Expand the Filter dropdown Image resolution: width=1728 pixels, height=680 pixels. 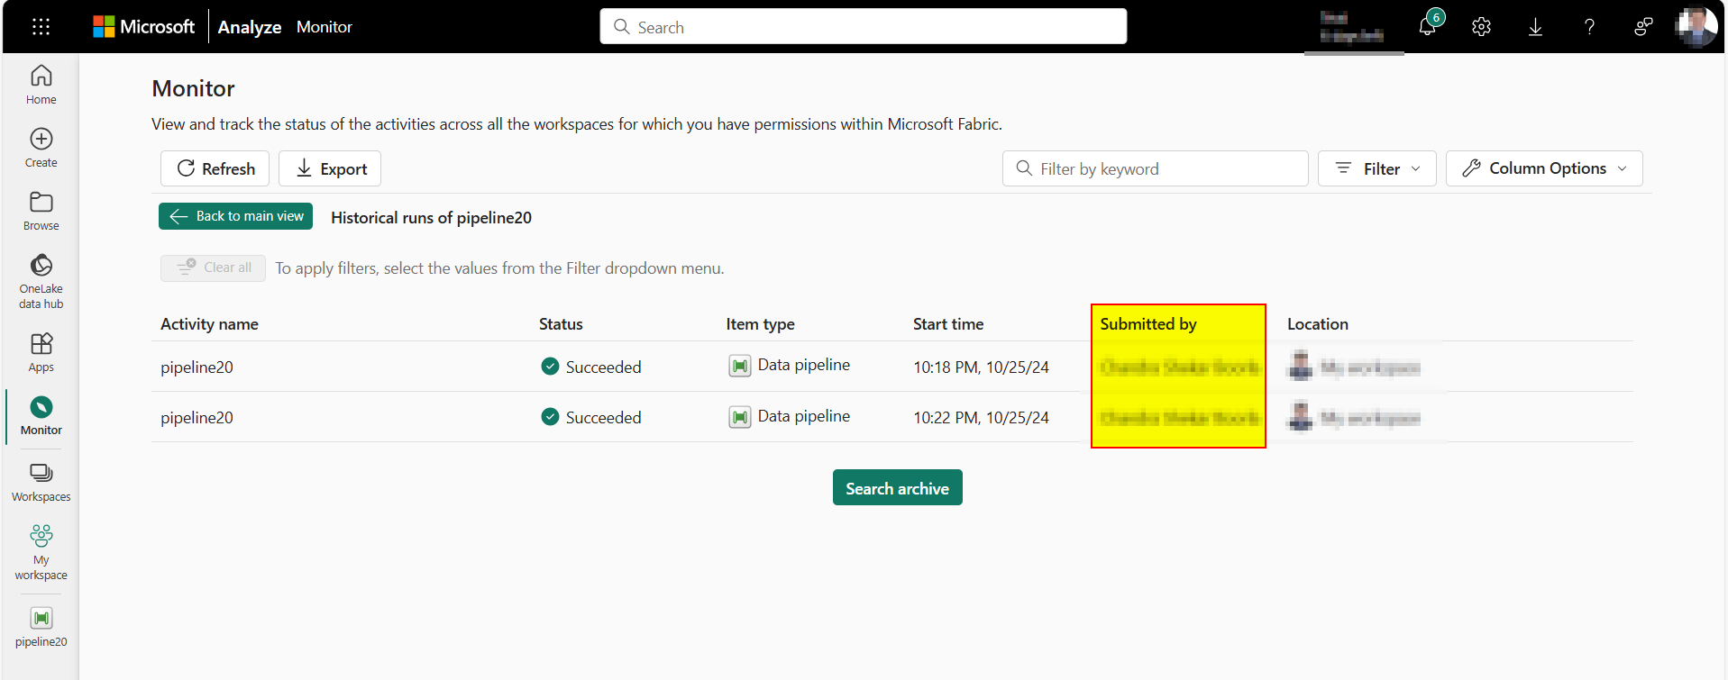1377,168
